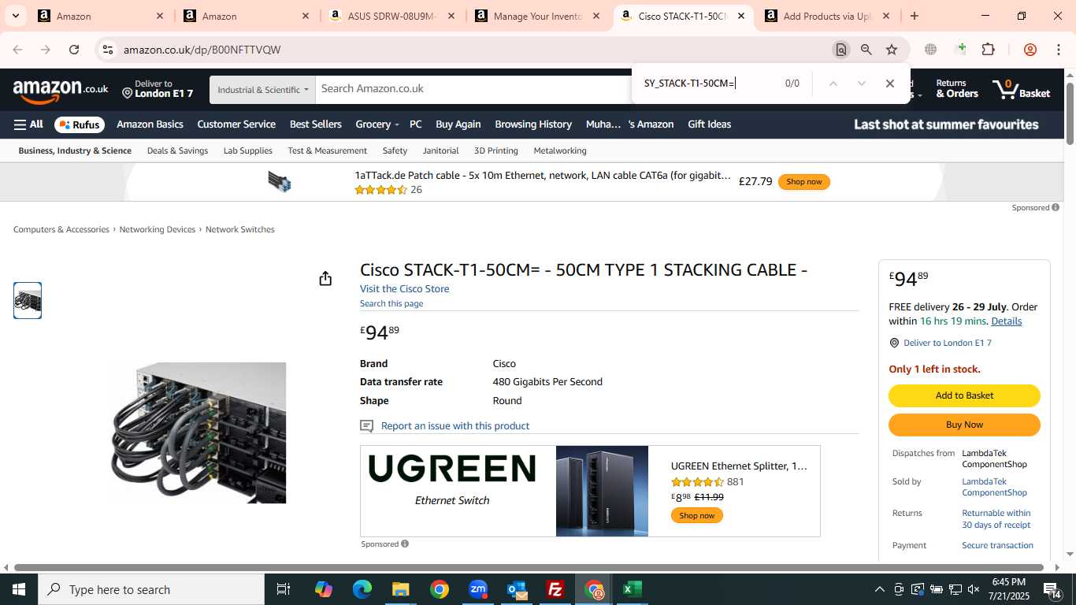Click the Buy Now button
The width and height of the screenshot is (1076, 605).
[x=964, y=425]
